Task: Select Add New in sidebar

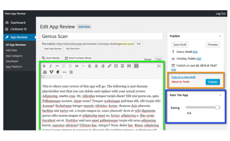Action: [11, 50]
